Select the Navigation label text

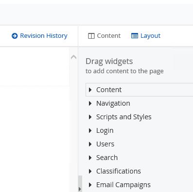[113, 103]
